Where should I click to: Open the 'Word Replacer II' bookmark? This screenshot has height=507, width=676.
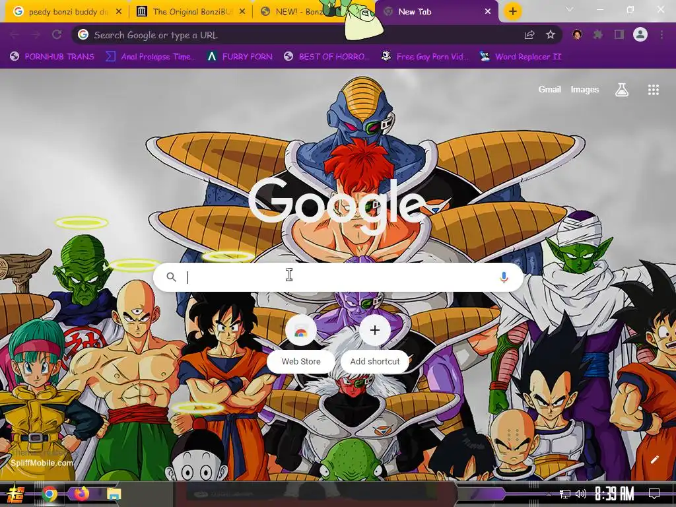coord(522,57)
